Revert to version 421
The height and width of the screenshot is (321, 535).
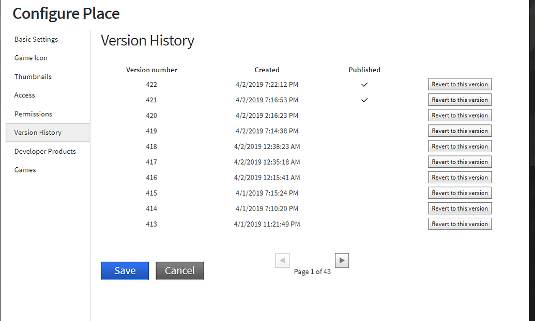(460, 100)
